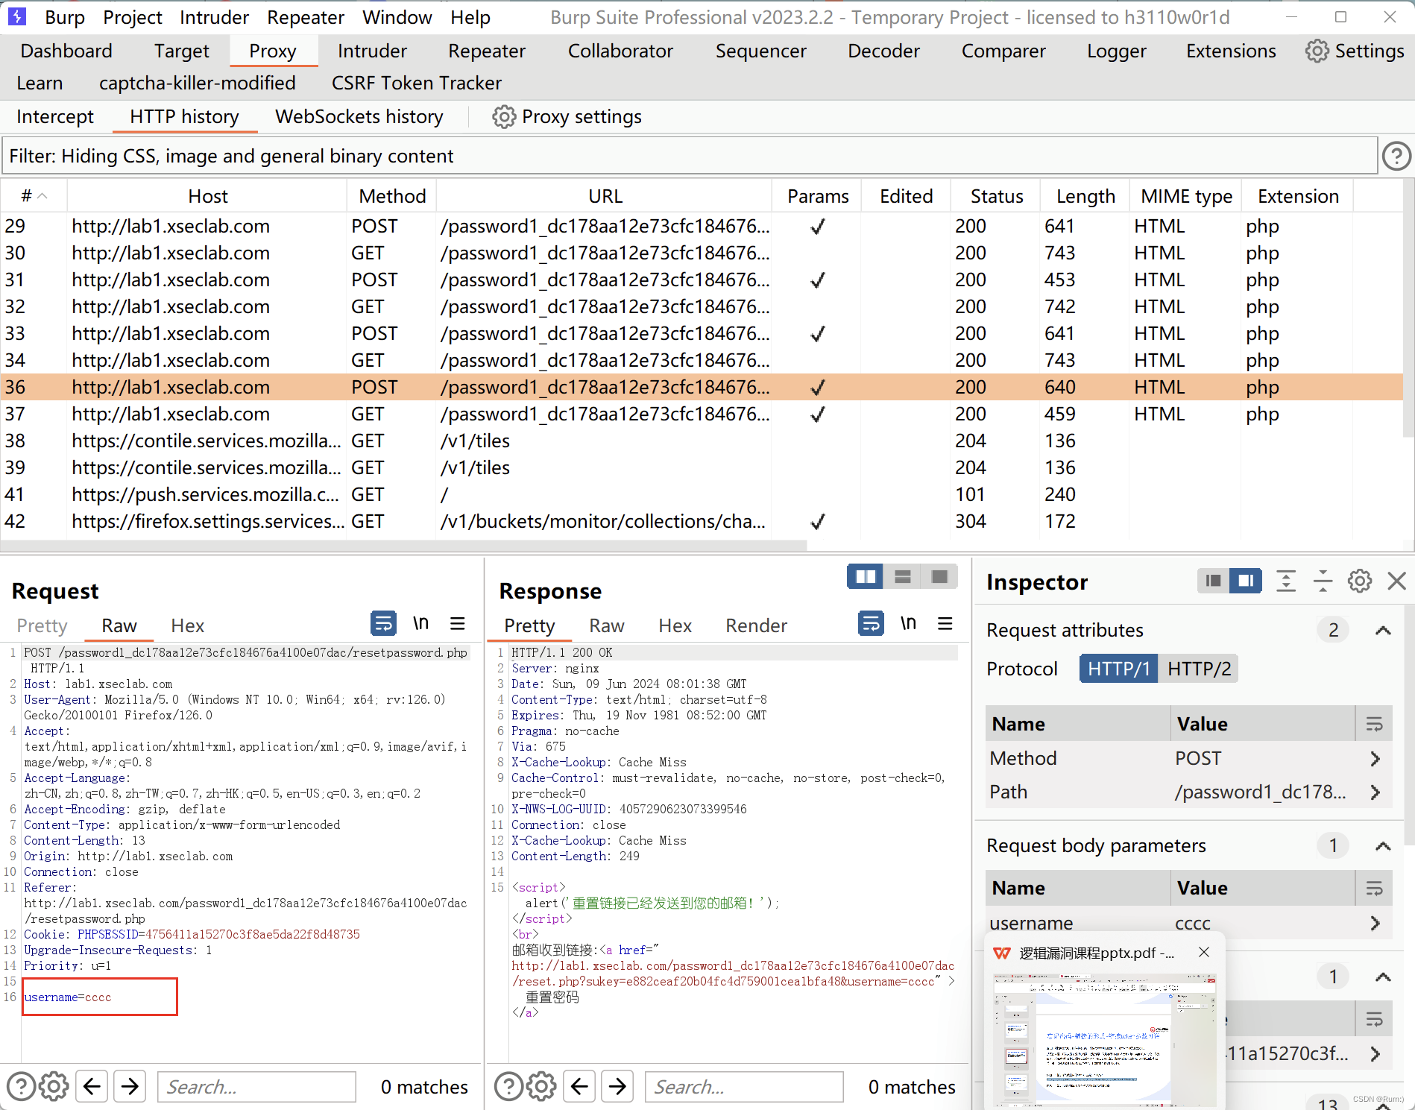The width and height of the screenshot is (1415, 1110).
Task: Open the Repeater top-level tab
Action: (x=486, y=51)
